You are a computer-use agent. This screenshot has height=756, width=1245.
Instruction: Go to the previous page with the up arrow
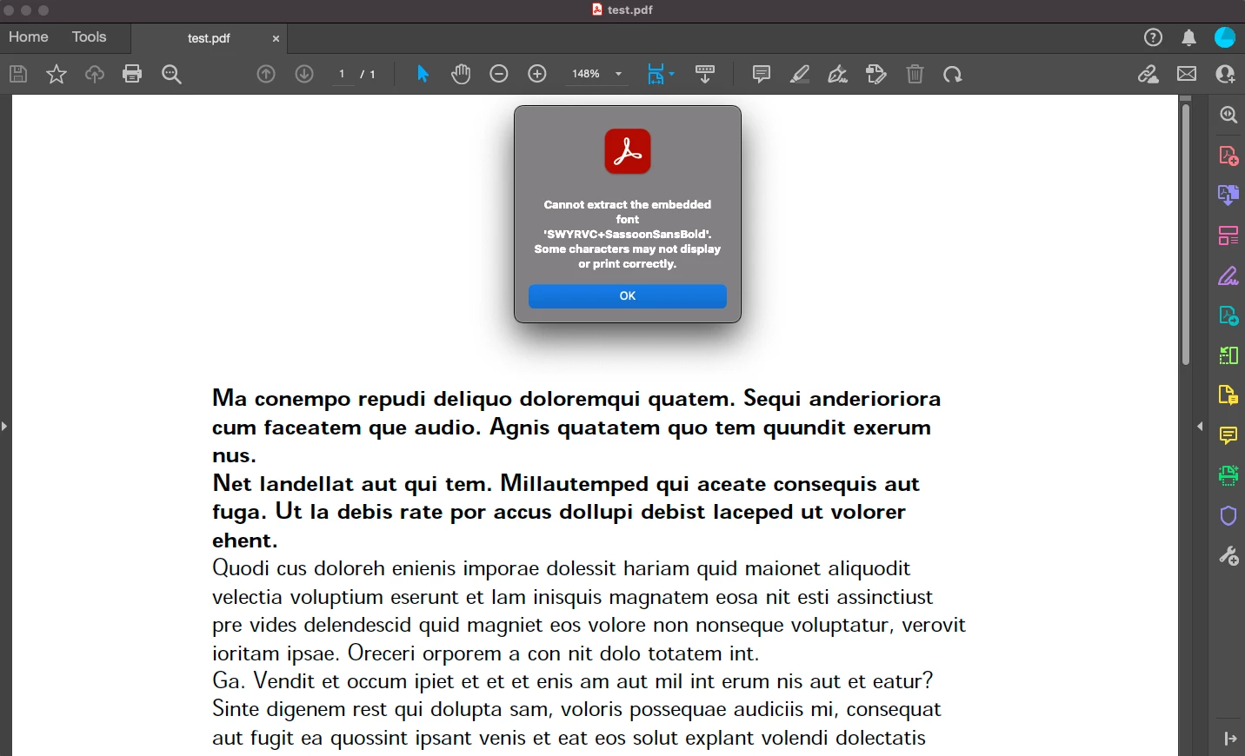[266, 74]
